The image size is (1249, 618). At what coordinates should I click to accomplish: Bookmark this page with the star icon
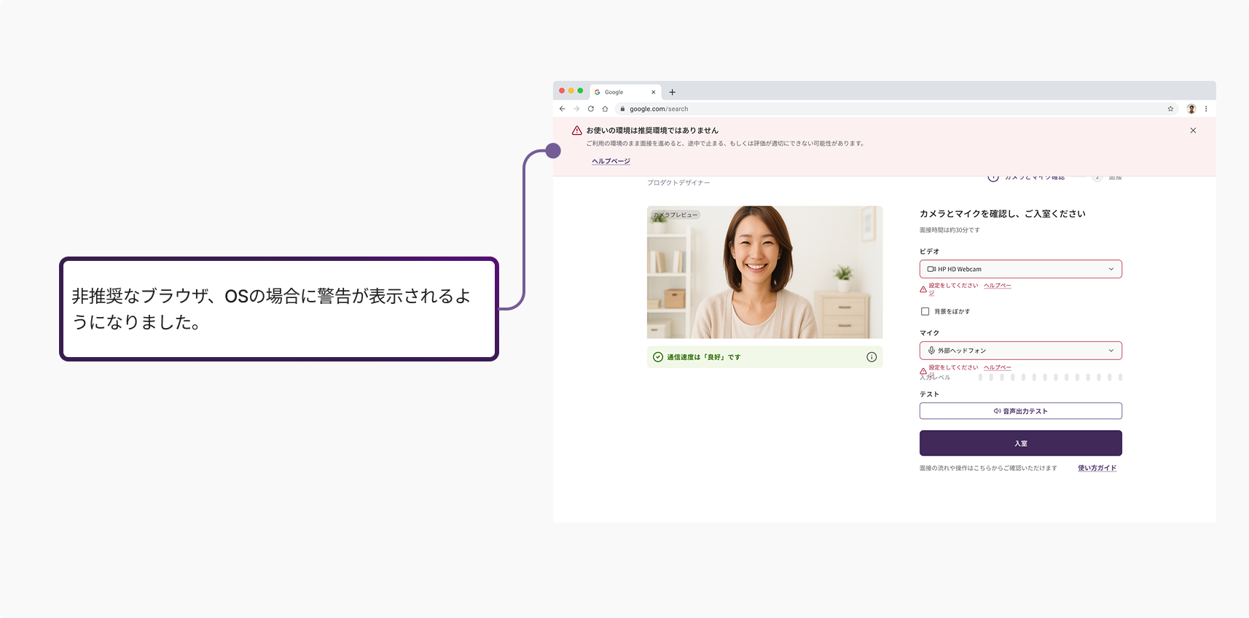tap(1170, 109)
